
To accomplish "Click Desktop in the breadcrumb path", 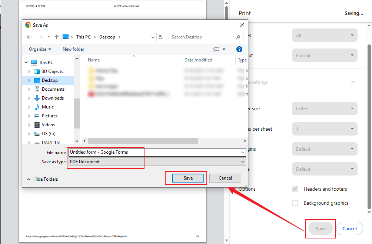I will [107, 37].
